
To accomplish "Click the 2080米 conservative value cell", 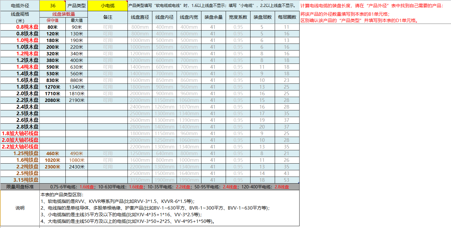I will 53,100.
